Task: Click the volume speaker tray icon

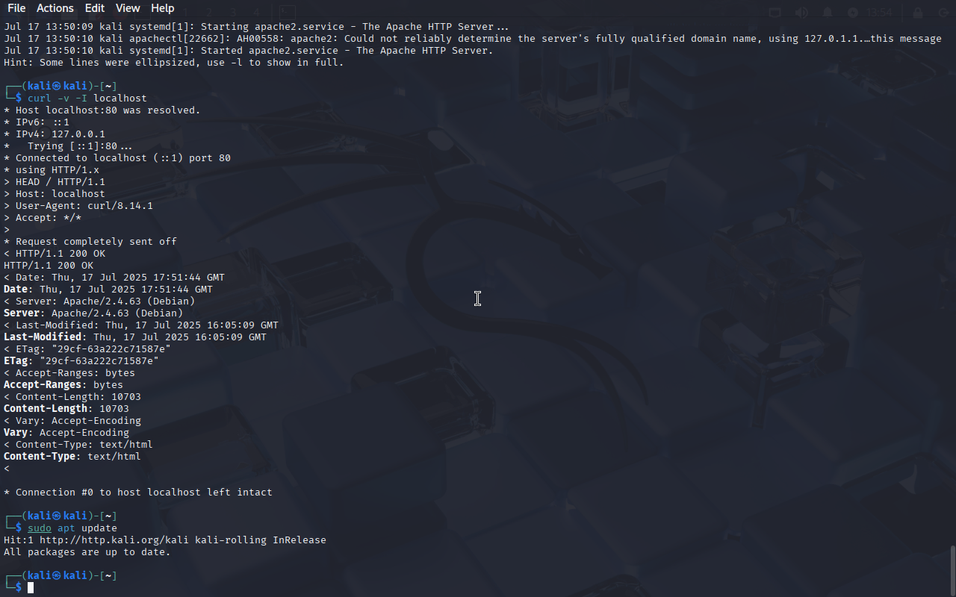Action: point(801,13)
